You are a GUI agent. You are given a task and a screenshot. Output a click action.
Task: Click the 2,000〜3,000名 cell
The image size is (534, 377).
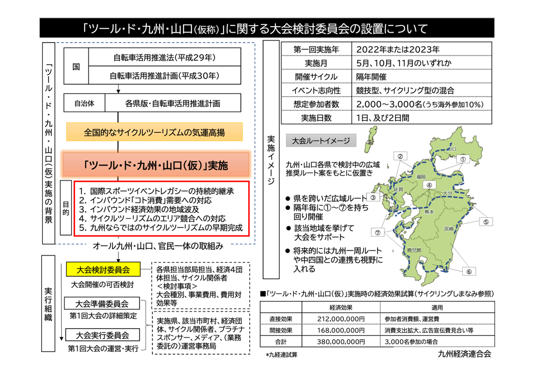pos(422,104)
